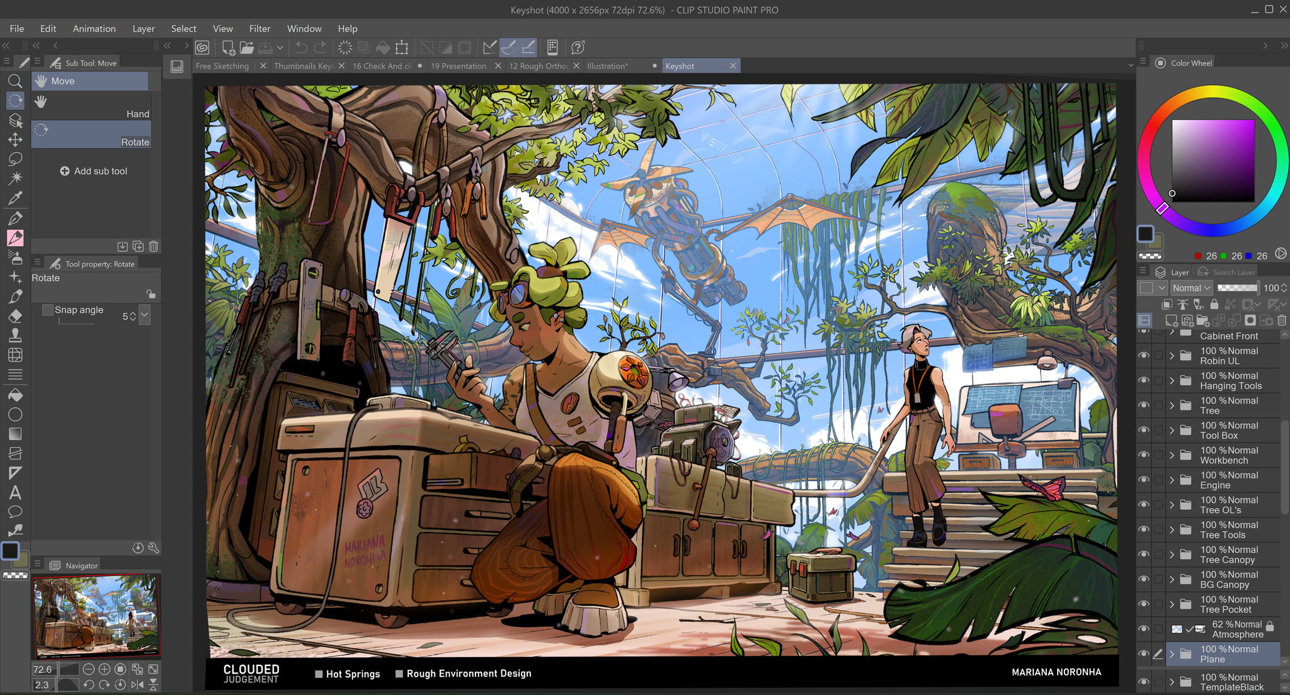
Task: Hide the Atmosphere layer
Action: (x=1143, y=629)
